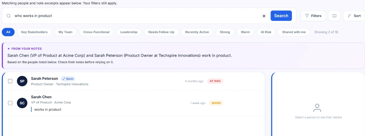Click the sort arrows icon on Sort button

point(349,16)
